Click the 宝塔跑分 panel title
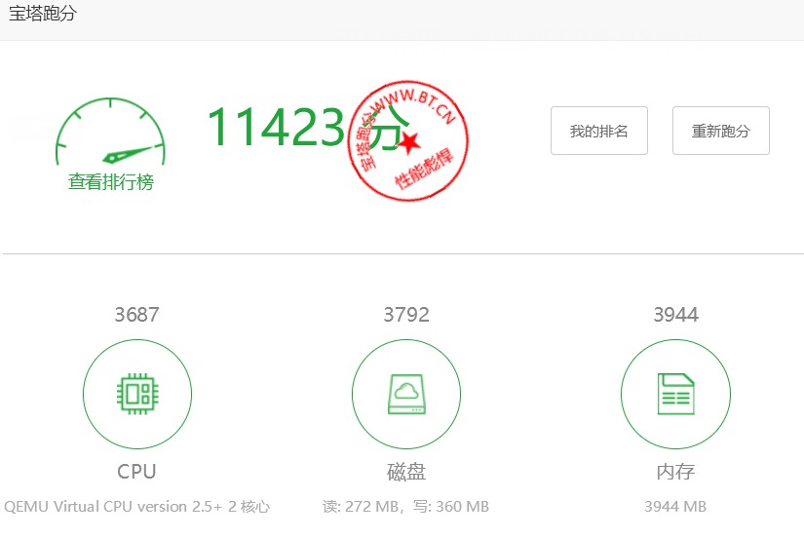 click(x=42, y=14)
